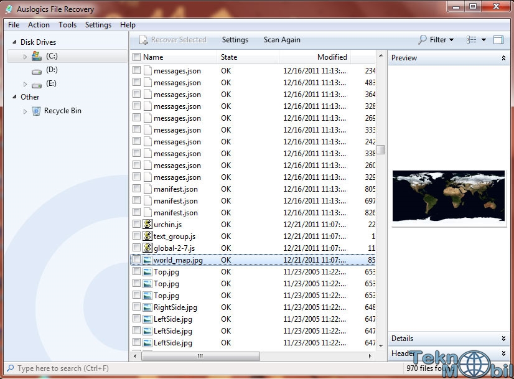This screenshot has height=379, width=514.
Task: Click the vertical scrollbar thumb
Action: 381,149
